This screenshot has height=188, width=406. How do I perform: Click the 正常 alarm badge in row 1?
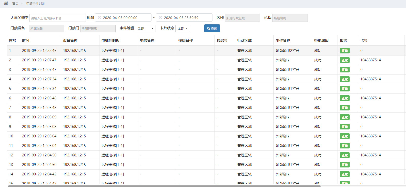344,51
